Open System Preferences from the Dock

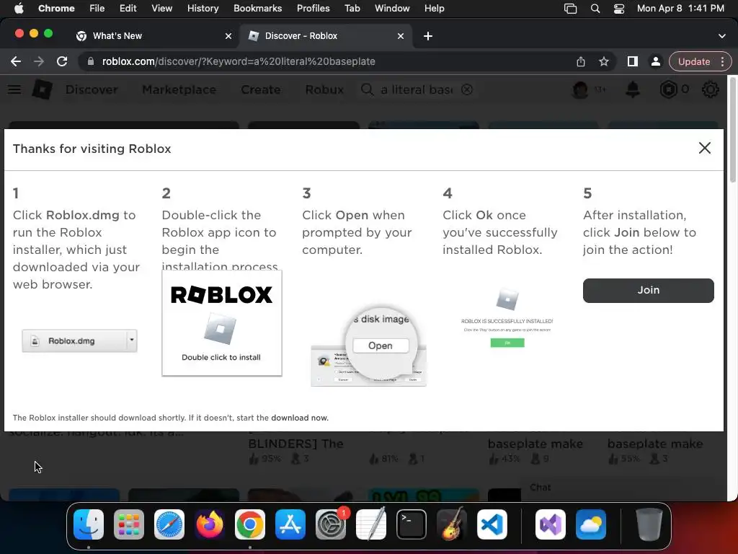[x=330, y=524]
